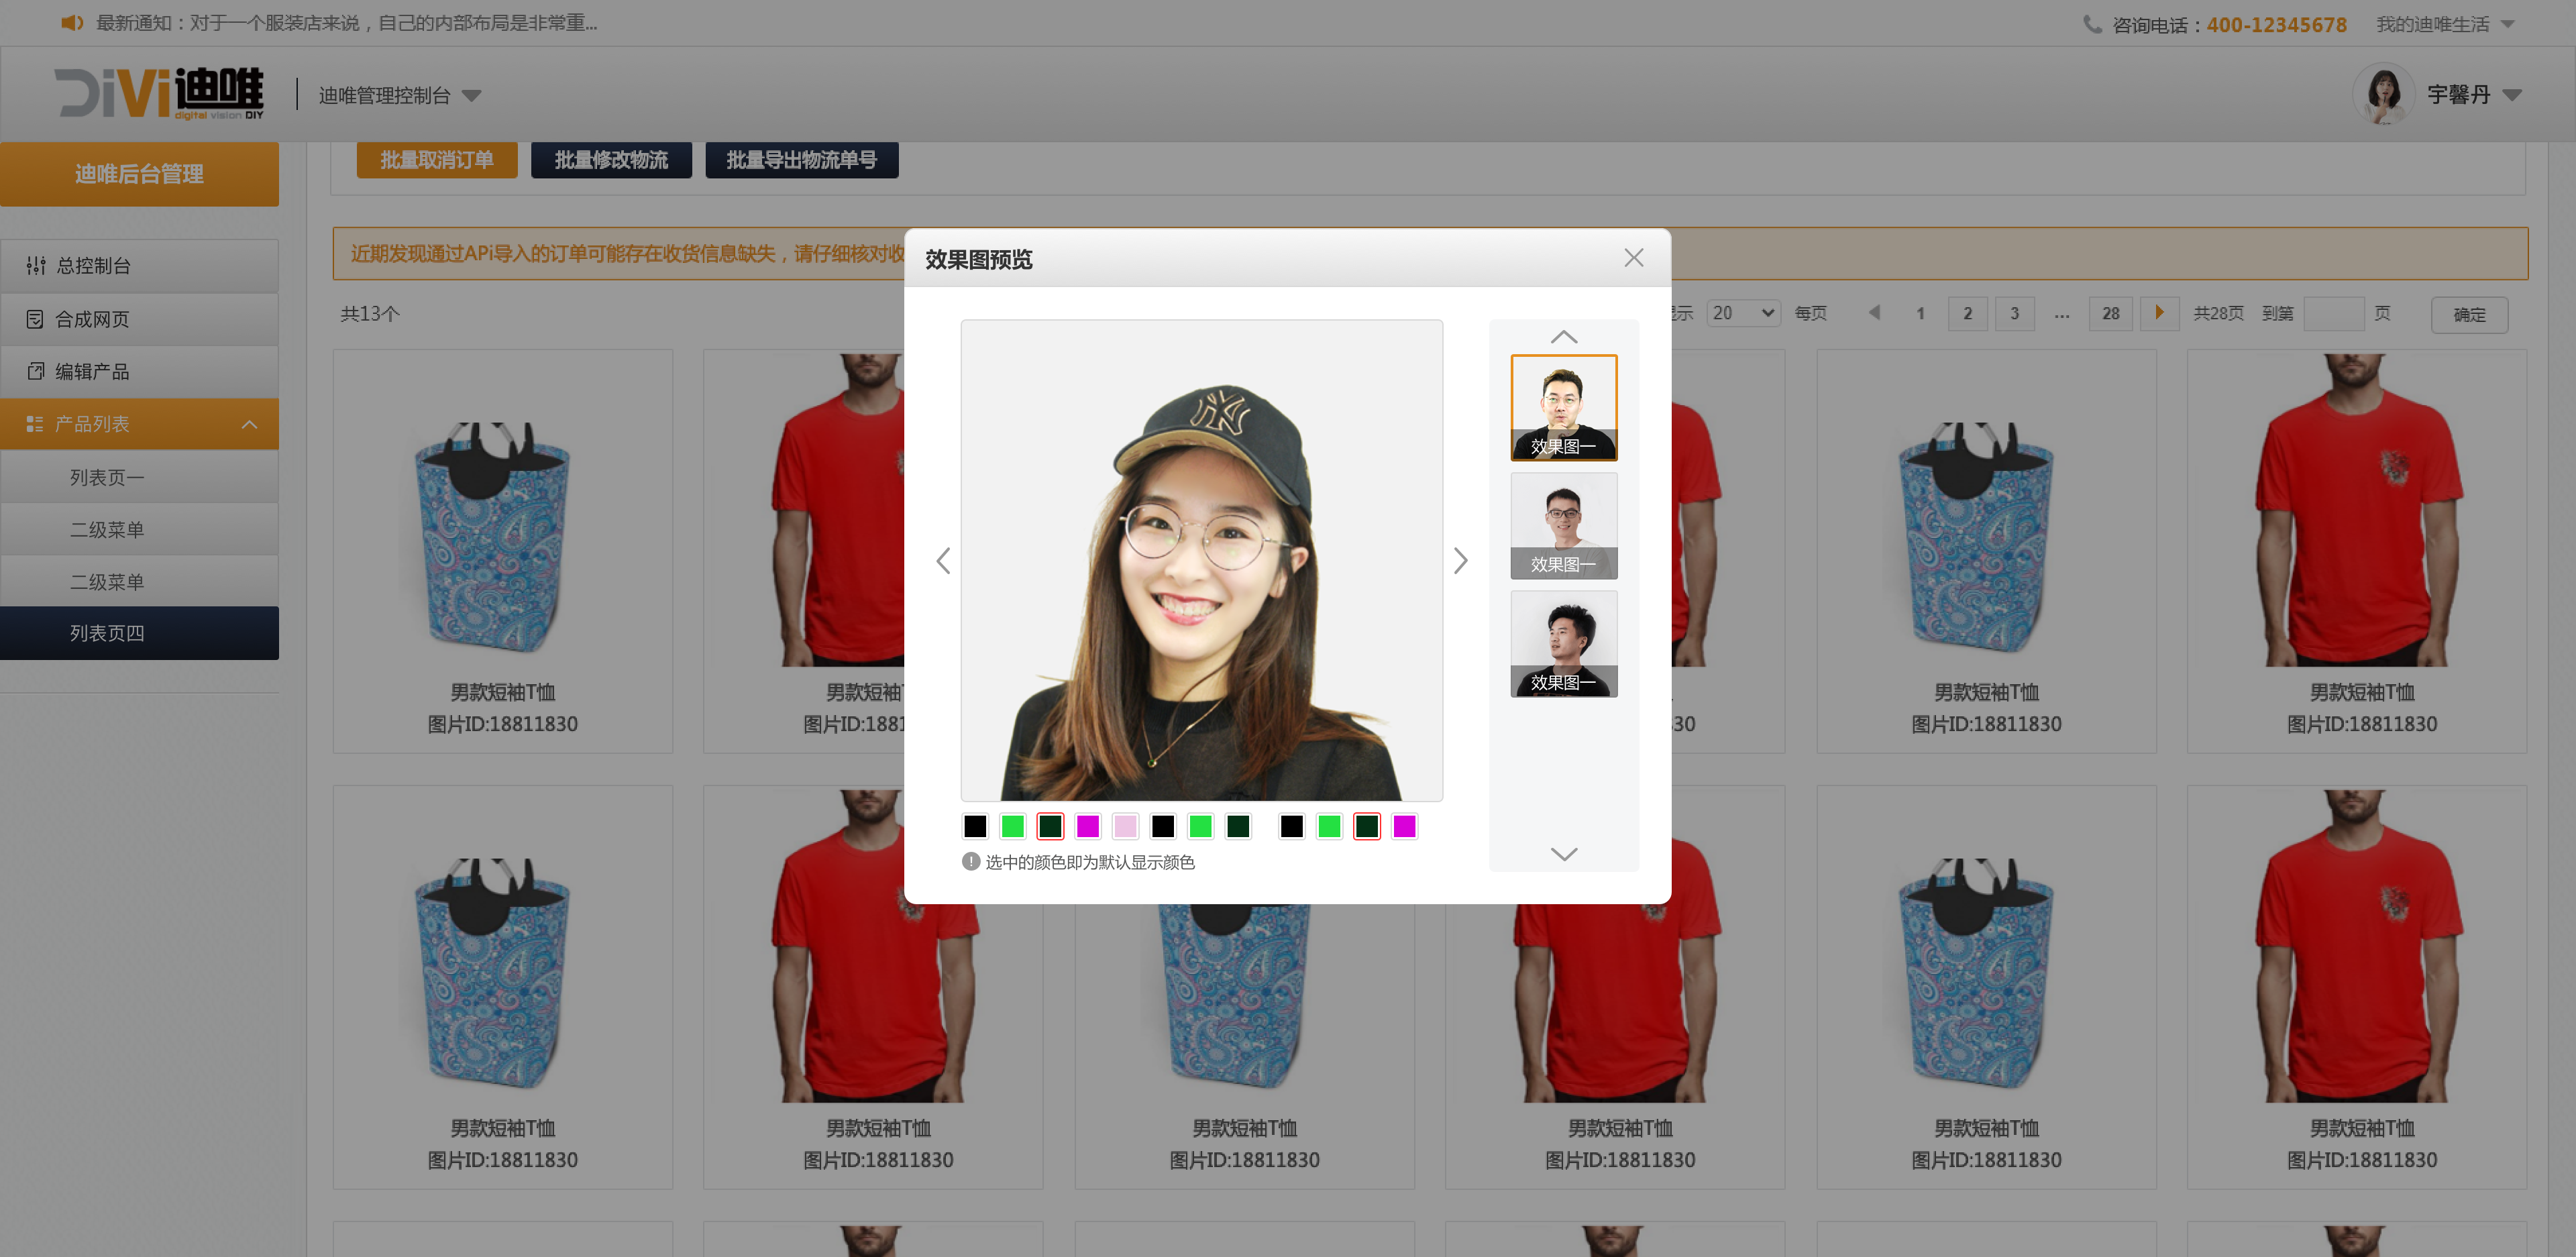This screenshot has height=1257, width=2576.
Task: Expand the 宇馨丹 user menu
Action: tap(2511, 95)
